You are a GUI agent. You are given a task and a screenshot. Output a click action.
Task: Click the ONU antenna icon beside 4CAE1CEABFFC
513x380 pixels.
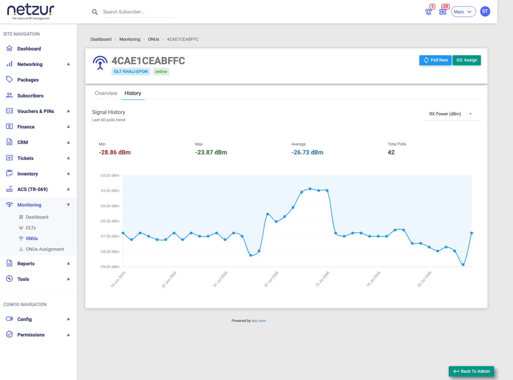coord(100,63)
